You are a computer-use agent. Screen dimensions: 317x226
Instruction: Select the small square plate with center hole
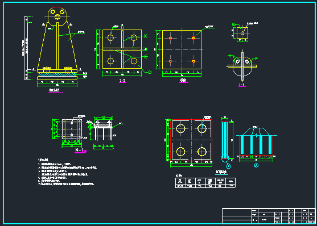point(242,33)
